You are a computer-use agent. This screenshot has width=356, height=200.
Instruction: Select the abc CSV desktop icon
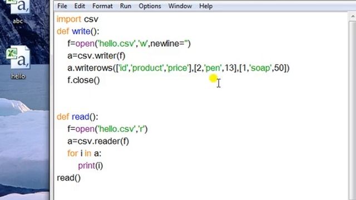(x=18, y=12)
